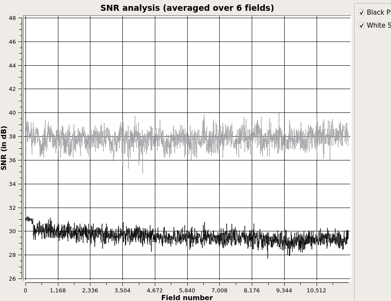Click y-axis tick label 30
Viewport: 391px width, 301px height.
12,231
